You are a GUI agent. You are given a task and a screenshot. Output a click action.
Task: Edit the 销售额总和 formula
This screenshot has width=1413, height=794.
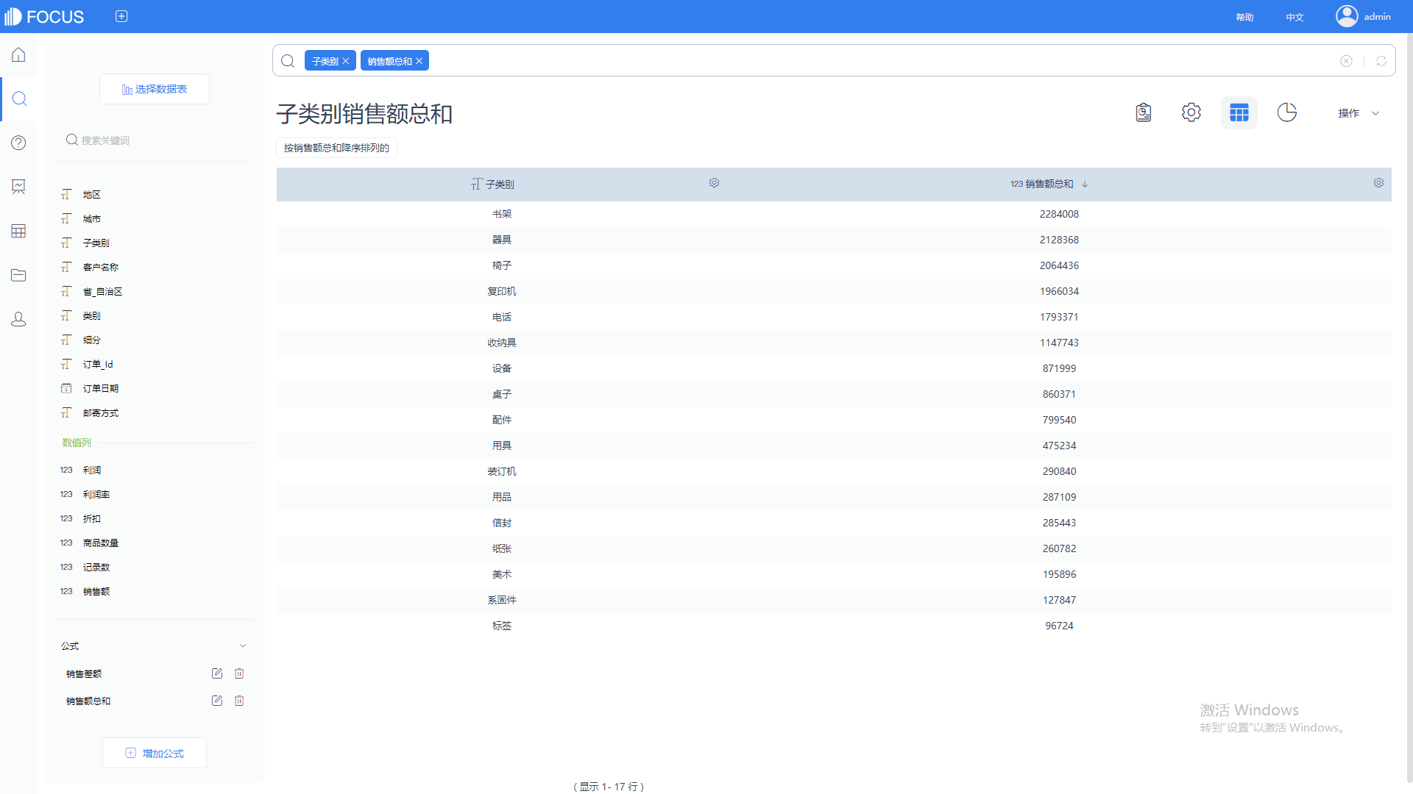[x=217, y=701]
